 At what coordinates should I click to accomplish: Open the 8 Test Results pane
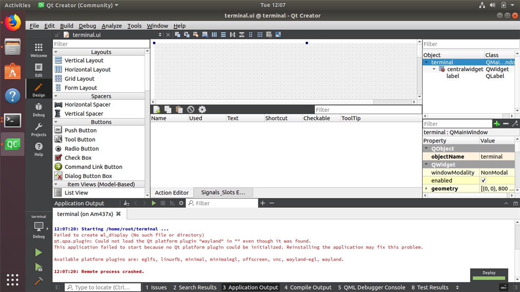(430, 287)
